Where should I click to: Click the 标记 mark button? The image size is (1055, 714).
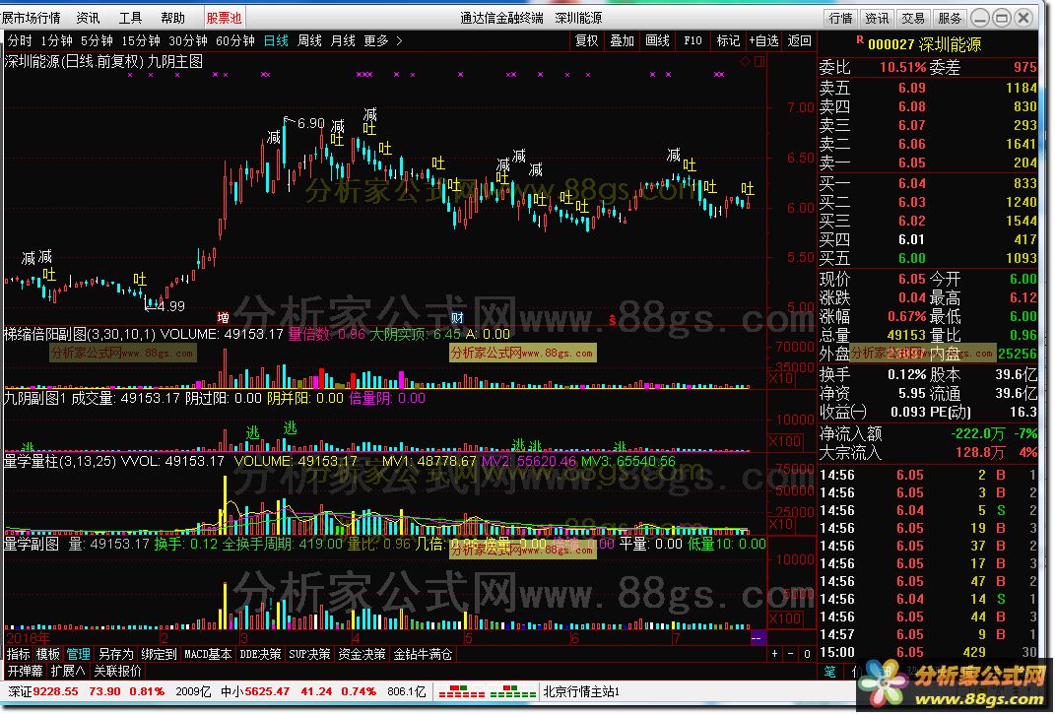pyautogui.click(x=728, y=41)
